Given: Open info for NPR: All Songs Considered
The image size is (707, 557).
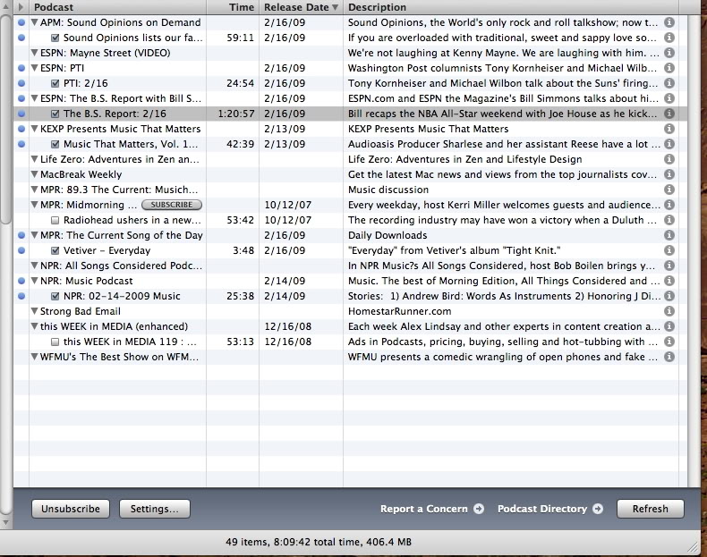Looking at the screenshot, I should pos(669,266).
